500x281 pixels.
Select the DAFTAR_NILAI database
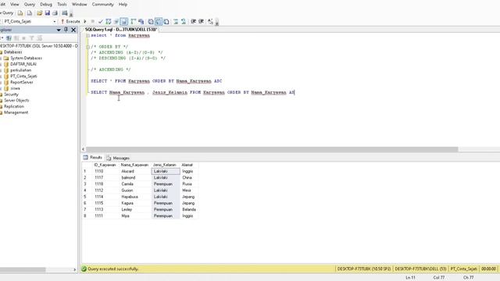click(23, 64)
